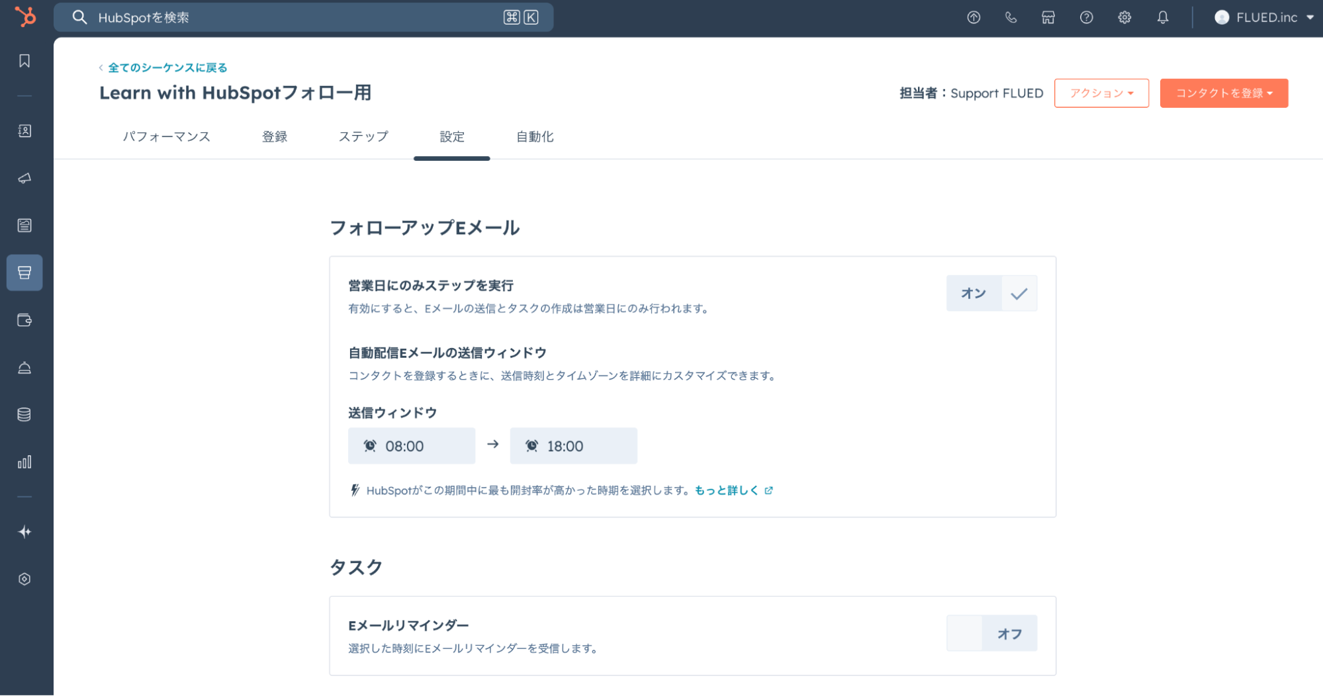Click the notifications bell icon
This screenshot has width=1323, height=696.
pyautogui.click(x=1162, y=18)
